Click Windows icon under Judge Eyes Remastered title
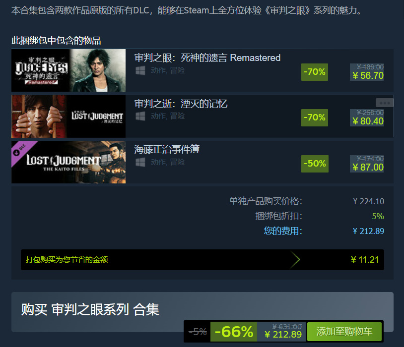 click(140, 70)
